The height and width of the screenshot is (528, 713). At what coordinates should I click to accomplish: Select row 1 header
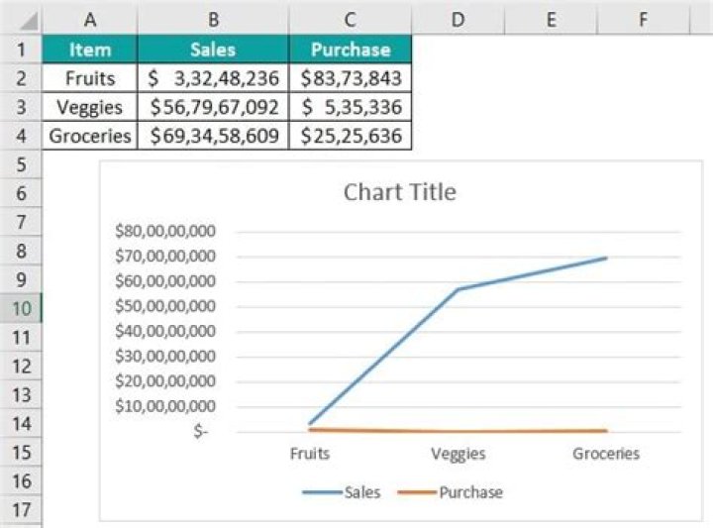tap(21, 50)
